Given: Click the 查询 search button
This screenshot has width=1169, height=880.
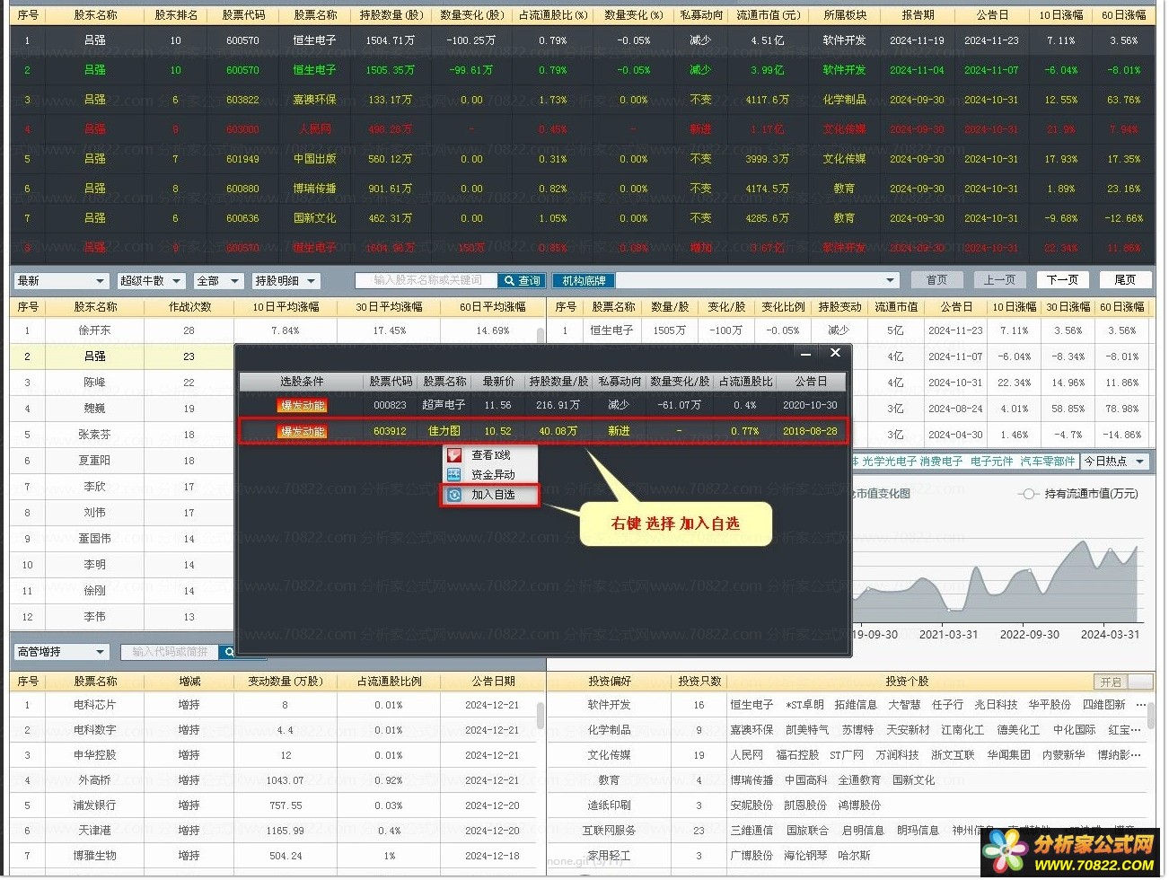Looking at the screenshot, I should click(x=522, y=281).
